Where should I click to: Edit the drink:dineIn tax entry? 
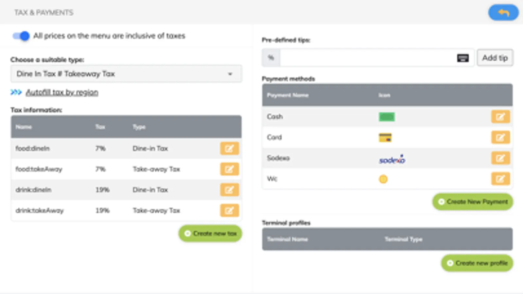[x=229, y=190]
